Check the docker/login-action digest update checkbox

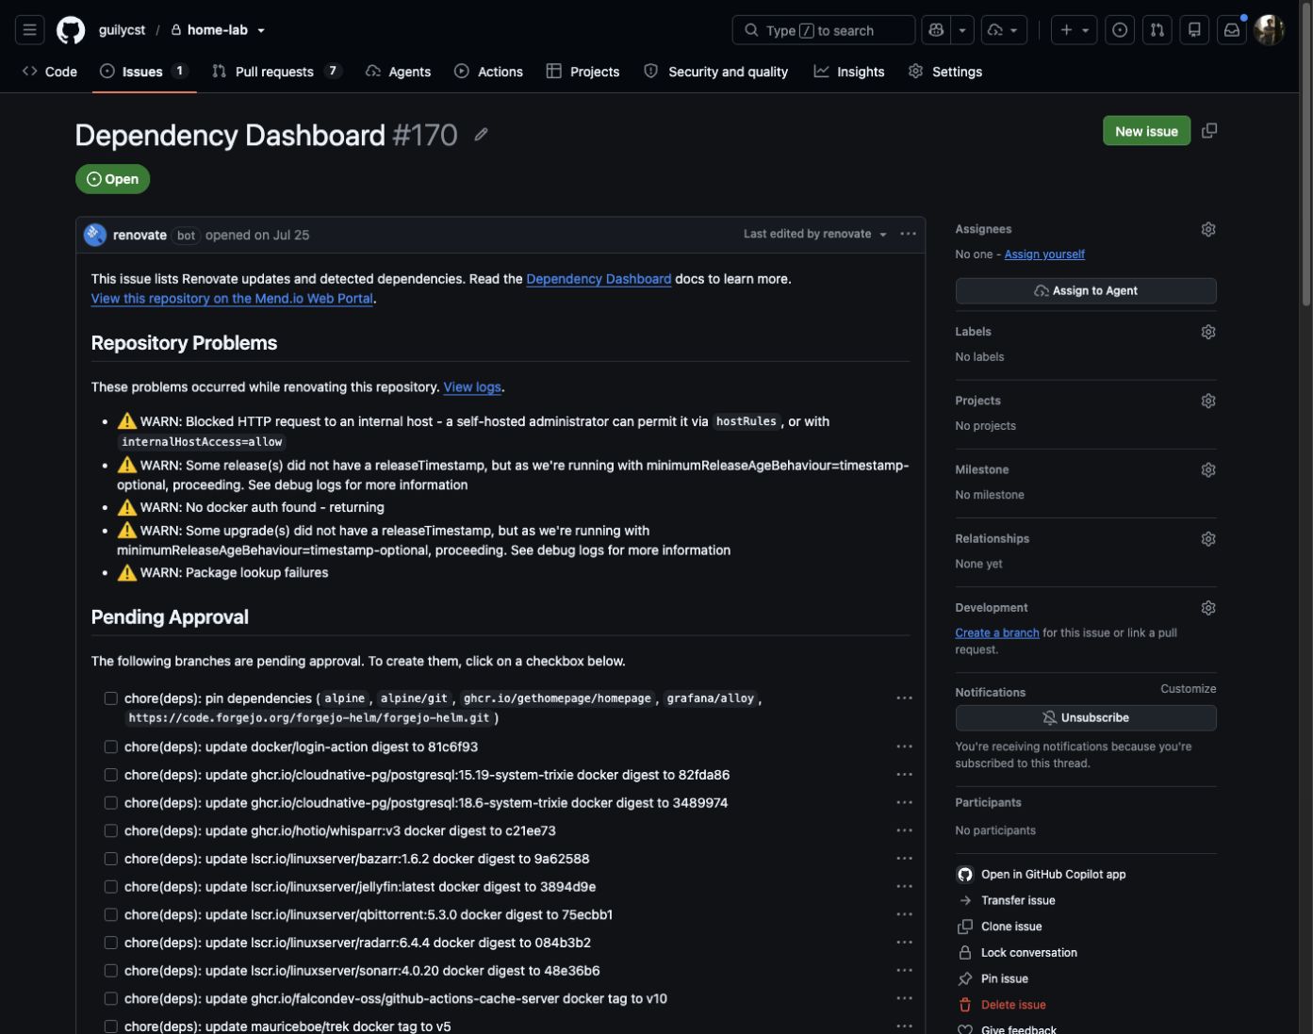point(111,747)
